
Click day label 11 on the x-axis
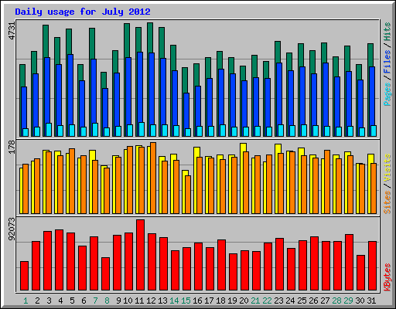(x=139, y=301)
